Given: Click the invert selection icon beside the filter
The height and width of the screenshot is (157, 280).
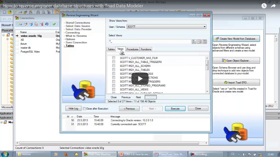Looking at the screenshot, I should [205, 42].
